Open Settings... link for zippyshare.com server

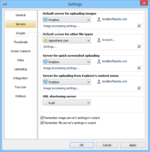[50, 47]
